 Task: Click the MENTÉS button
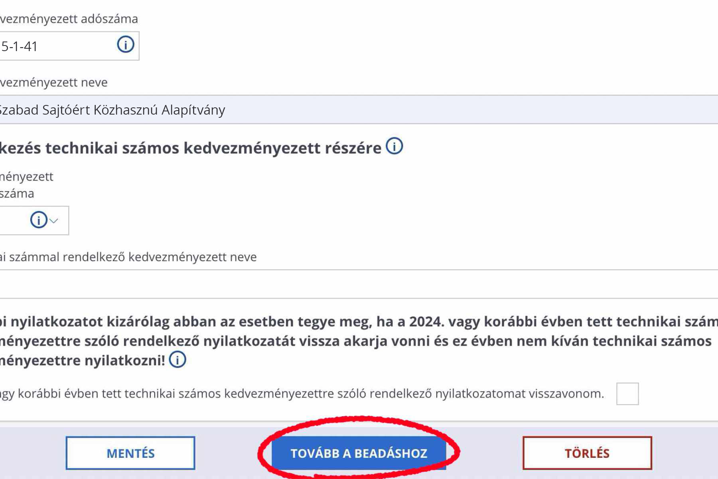click(x=130, y=453)
